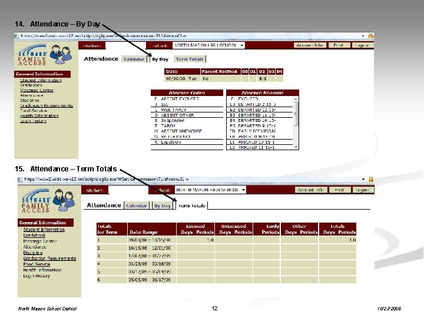Click Logout button in Term Totals screenshot
Image resolution: width=424 pixels, height=318 pixels.
pos(363,190)
